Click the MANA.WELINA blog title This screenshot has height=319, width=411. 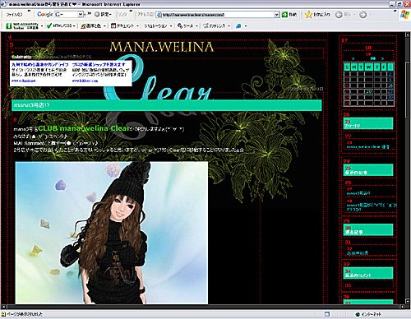(162, 47)
